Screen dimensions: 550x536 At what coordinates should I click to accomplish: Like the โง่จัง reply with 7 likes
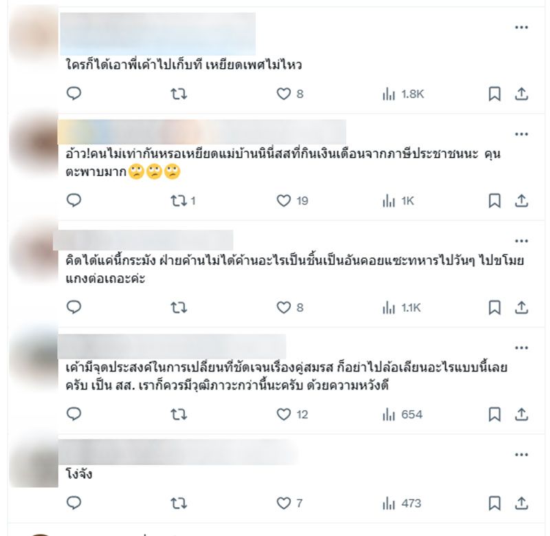(289, 504)
